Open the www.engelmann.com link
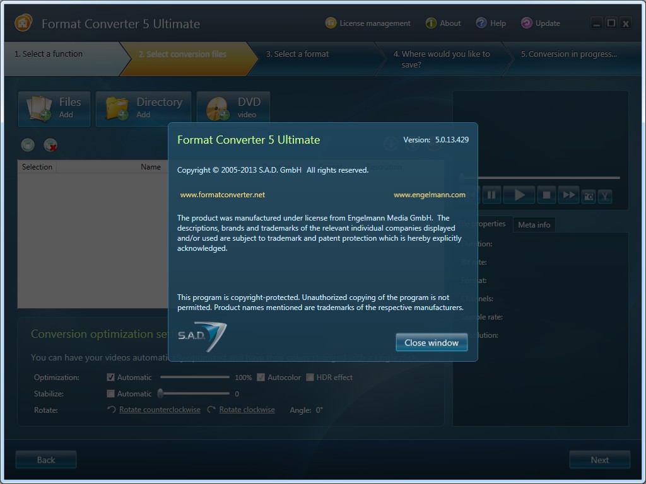This screenshot has width=646, height=484. [429, 195]
